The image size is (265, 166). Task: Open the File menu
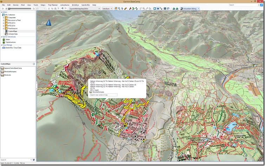coord(3,5)
